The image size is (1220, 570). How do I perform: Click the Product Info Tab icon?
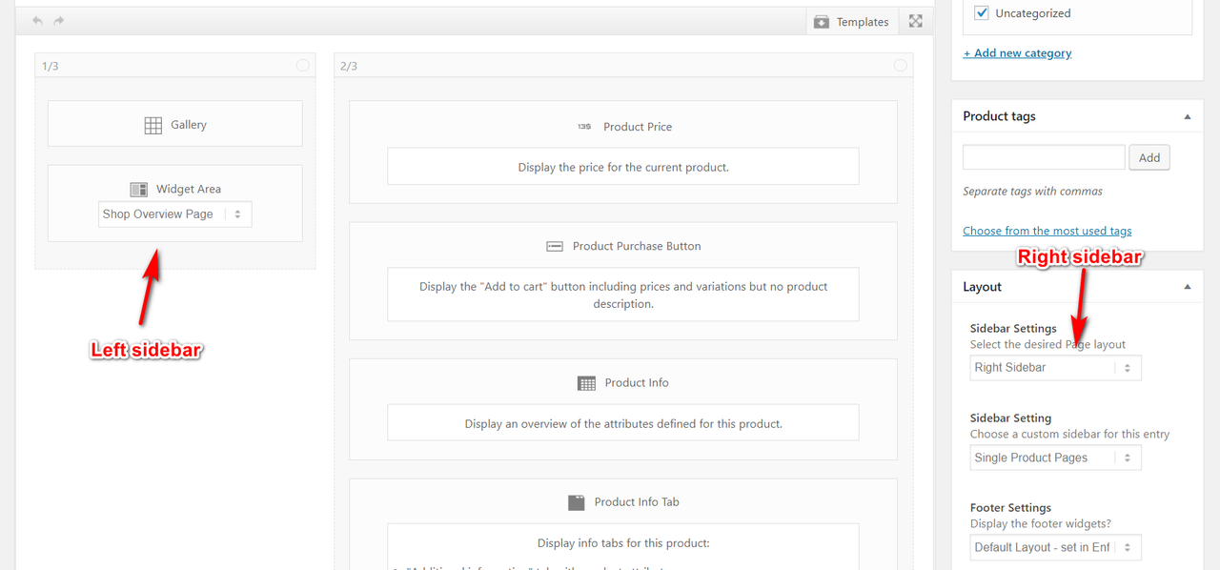pyautogui.click(x=576, y=502)
